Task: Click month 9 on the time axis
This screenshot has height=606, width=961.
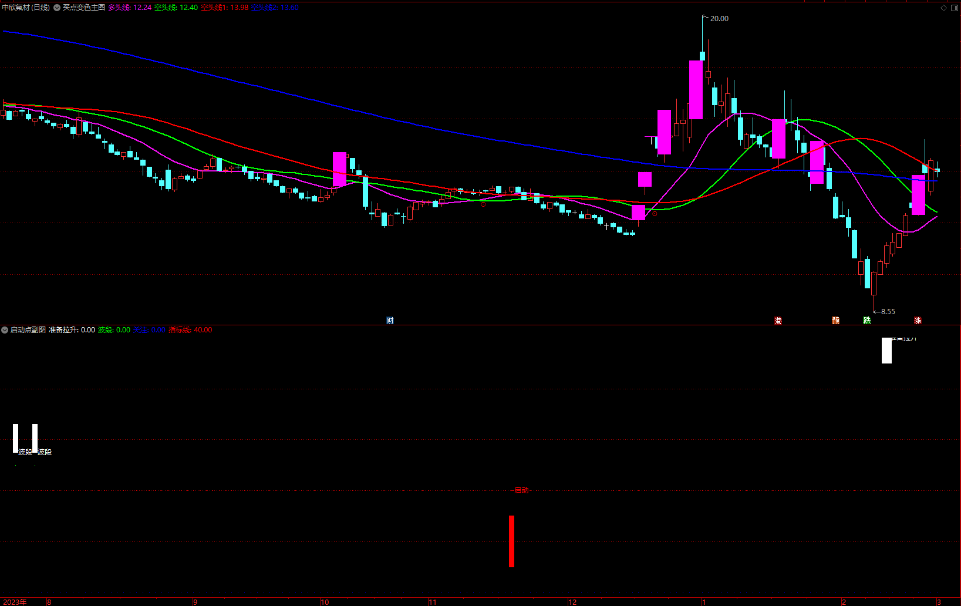Action: (195, 602)
